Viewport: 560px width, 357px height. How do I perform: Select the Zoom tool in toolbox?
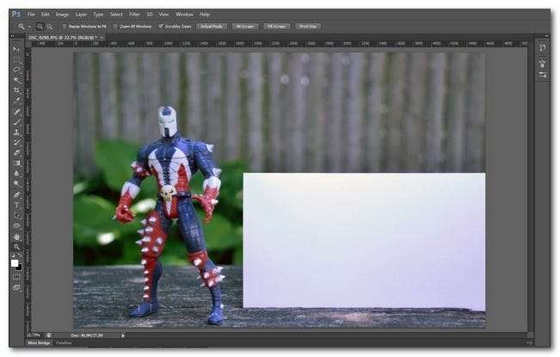(16, 246)
